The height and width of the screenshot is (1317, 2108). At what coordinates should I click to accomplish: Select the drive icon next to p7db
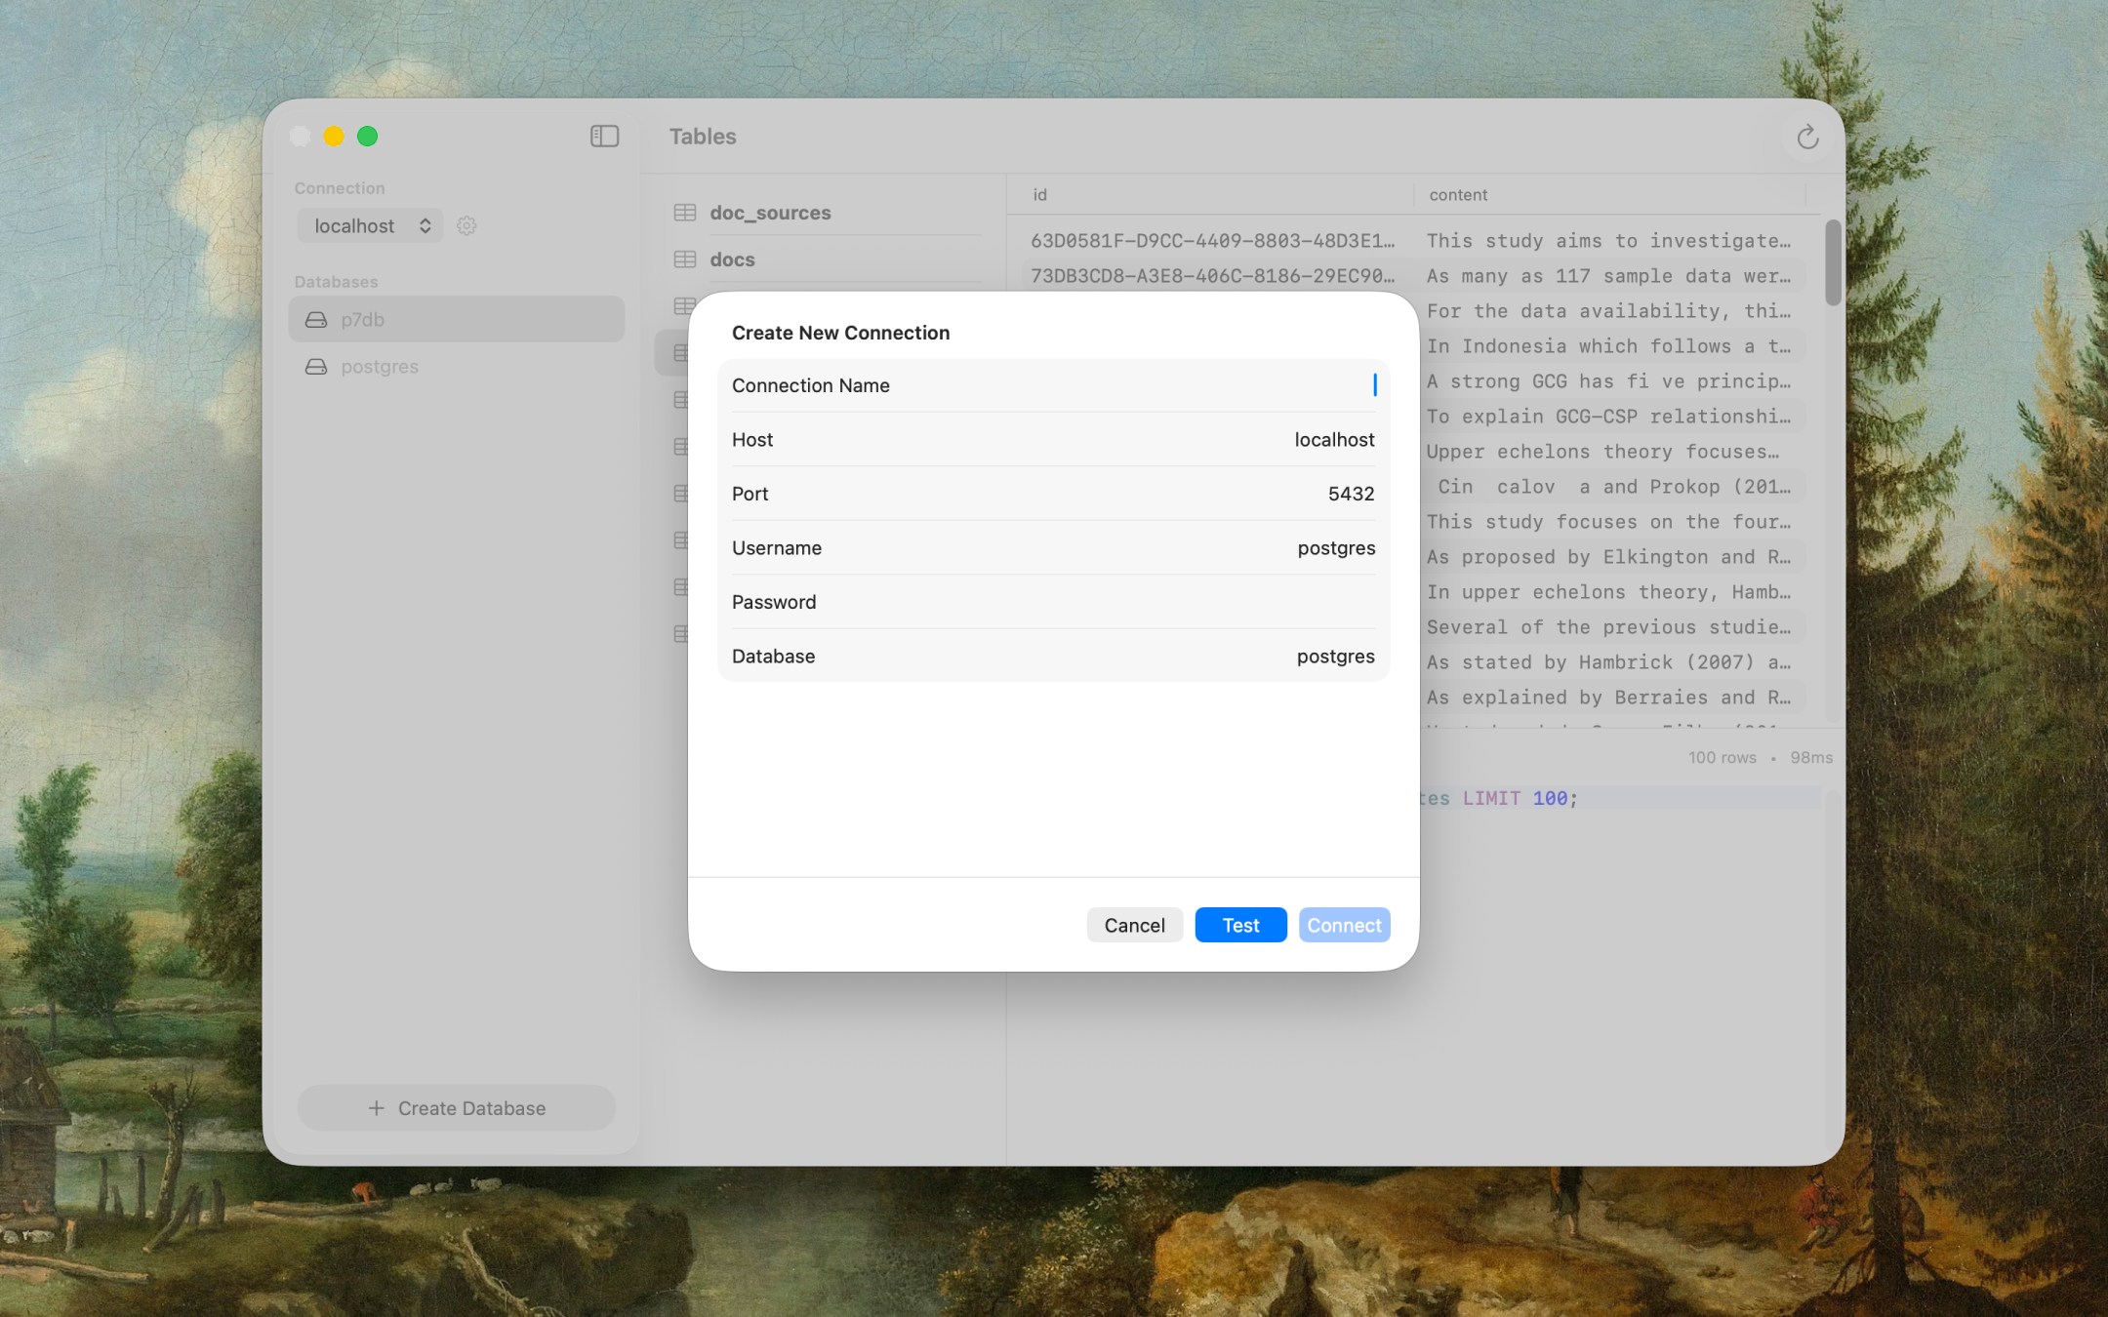pyautogui.click(x=317, y=319)
